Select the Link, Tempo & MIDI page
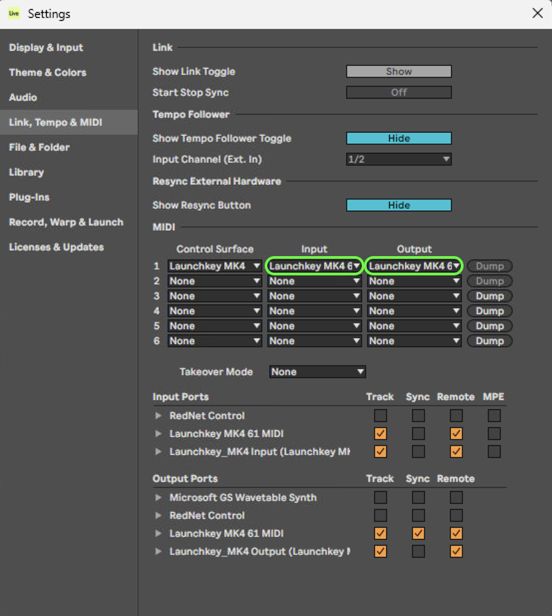552x616 pixels. tap(69, 122)
